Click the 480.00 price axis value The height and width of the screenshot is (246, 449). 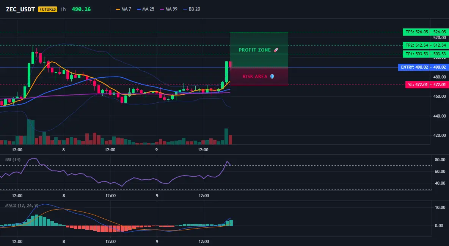point(440,77)
